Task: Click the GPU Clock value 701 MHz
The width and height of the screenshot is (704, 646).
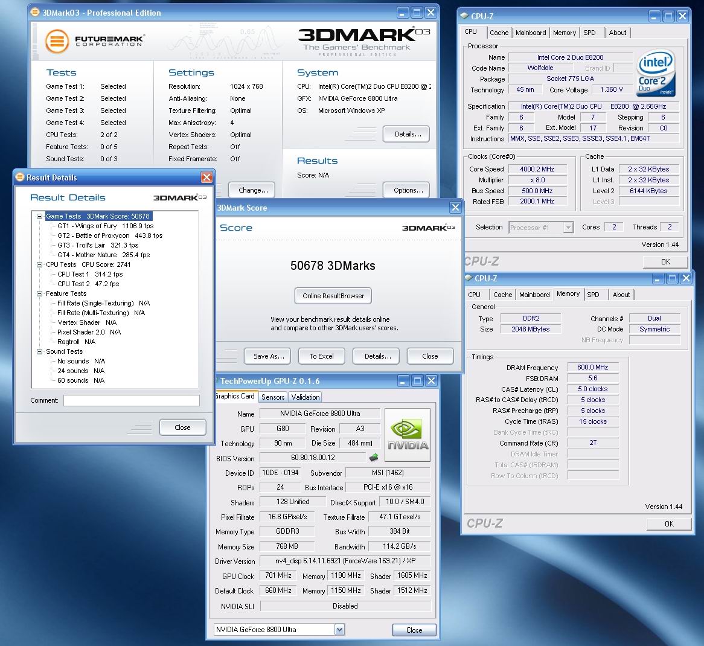Action: 278,575
